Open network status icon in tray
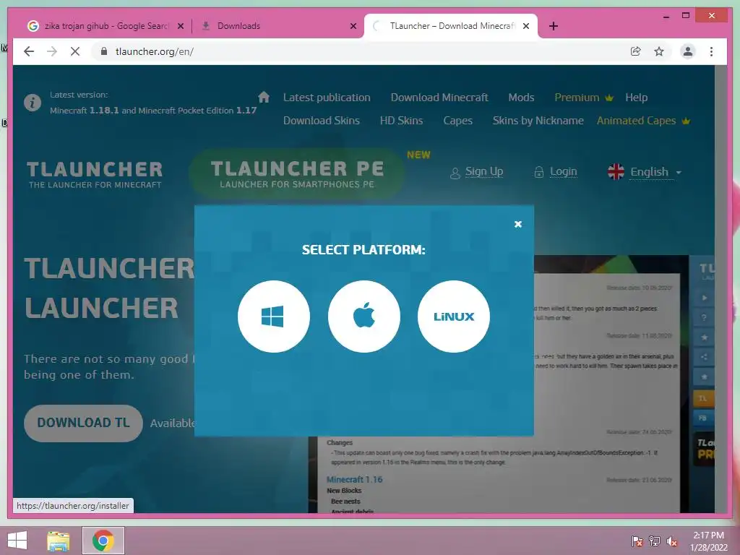Screen dimensions: 740x555 point(655,541)
